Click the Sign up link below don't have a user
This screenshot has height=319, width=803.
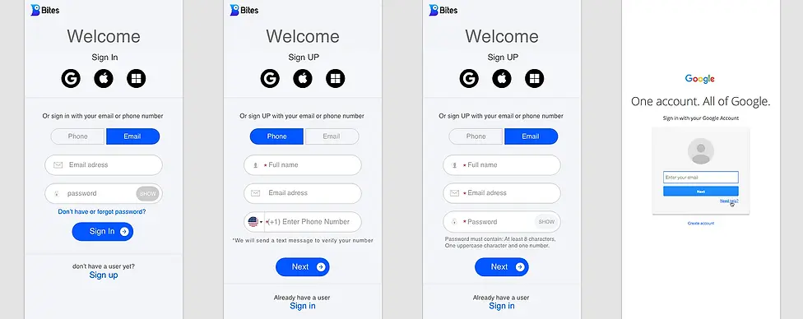104,275
